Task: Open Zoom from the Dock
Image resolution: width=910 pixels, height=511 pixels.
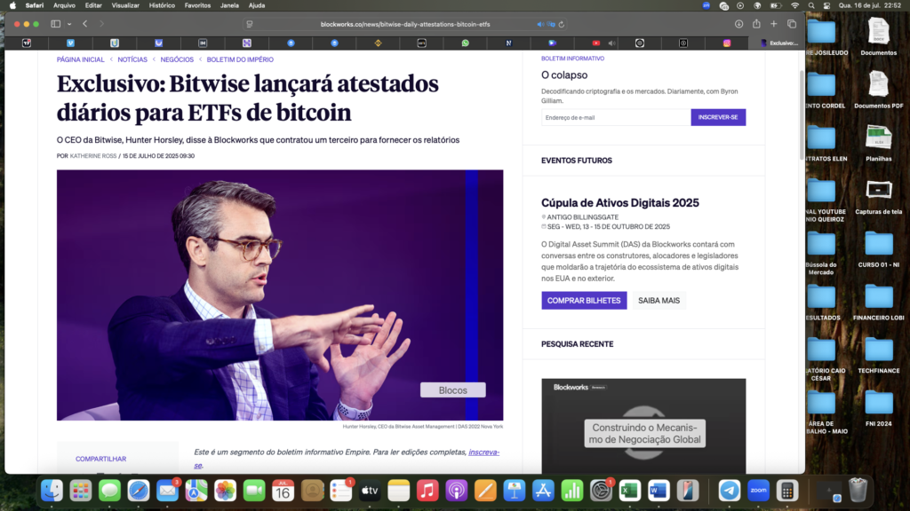Action: point(759,491)
